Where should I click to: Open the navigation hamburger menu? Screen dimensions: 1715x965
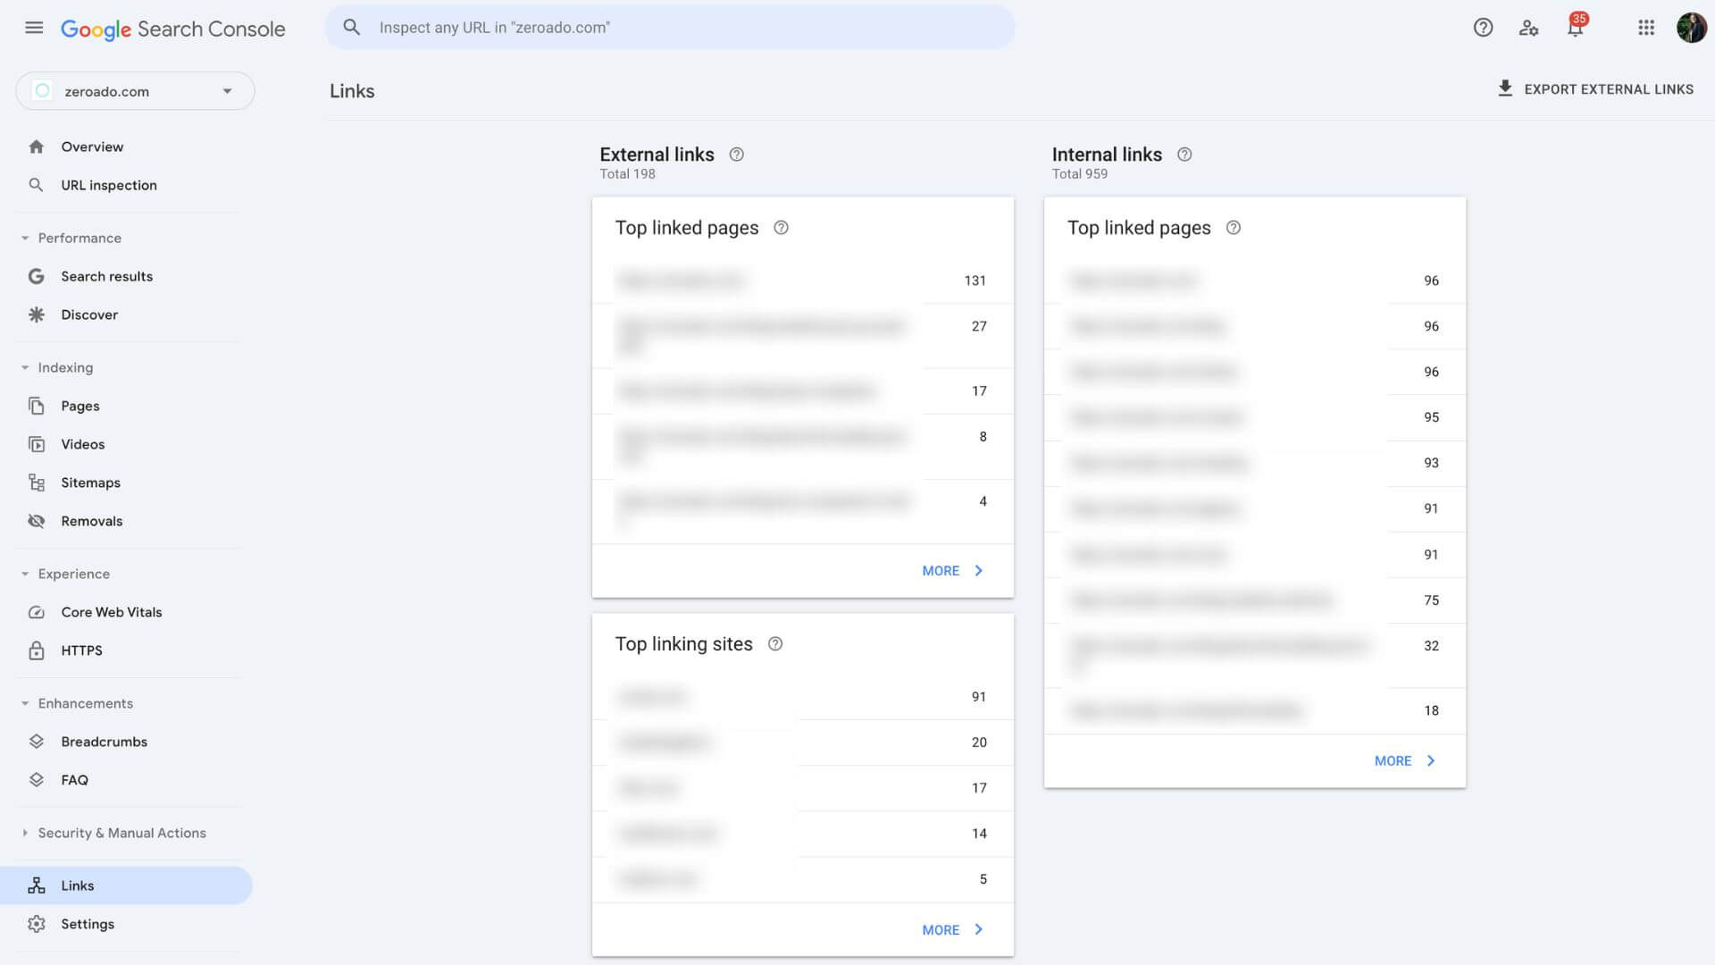pyautogui.click(x=34, y=28)
